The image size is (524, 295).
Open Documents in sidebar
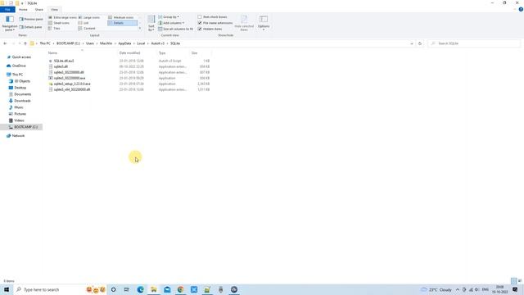(22, 94)
